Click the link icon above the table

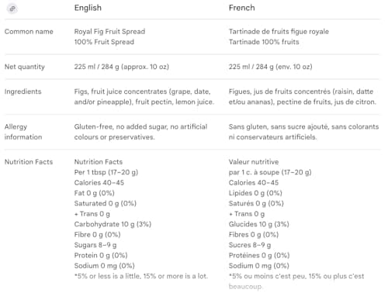pyautogui.click(x=12, y=9)
